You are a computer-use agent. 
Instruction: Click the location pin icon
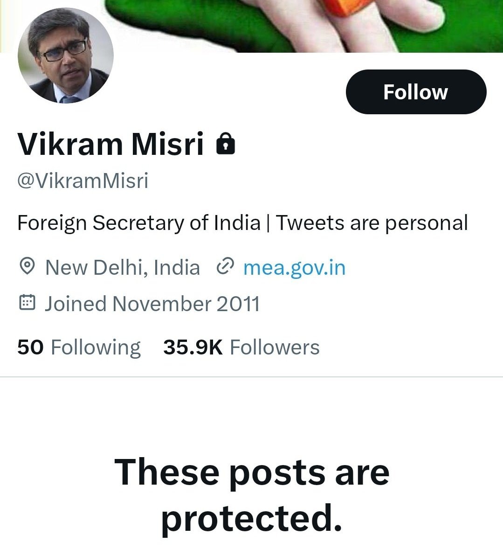tap(28, 267)
